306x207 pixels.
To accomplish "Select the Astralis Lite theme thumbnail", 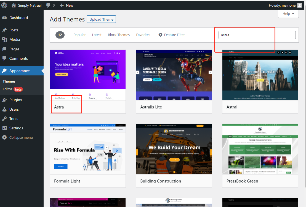I will (174, 75).
